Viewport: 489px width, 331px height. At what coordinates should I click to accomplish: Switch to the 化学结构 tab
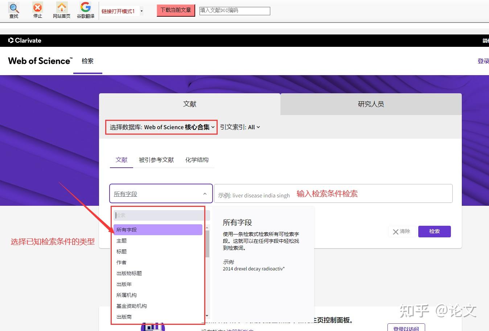coord(197,160)
